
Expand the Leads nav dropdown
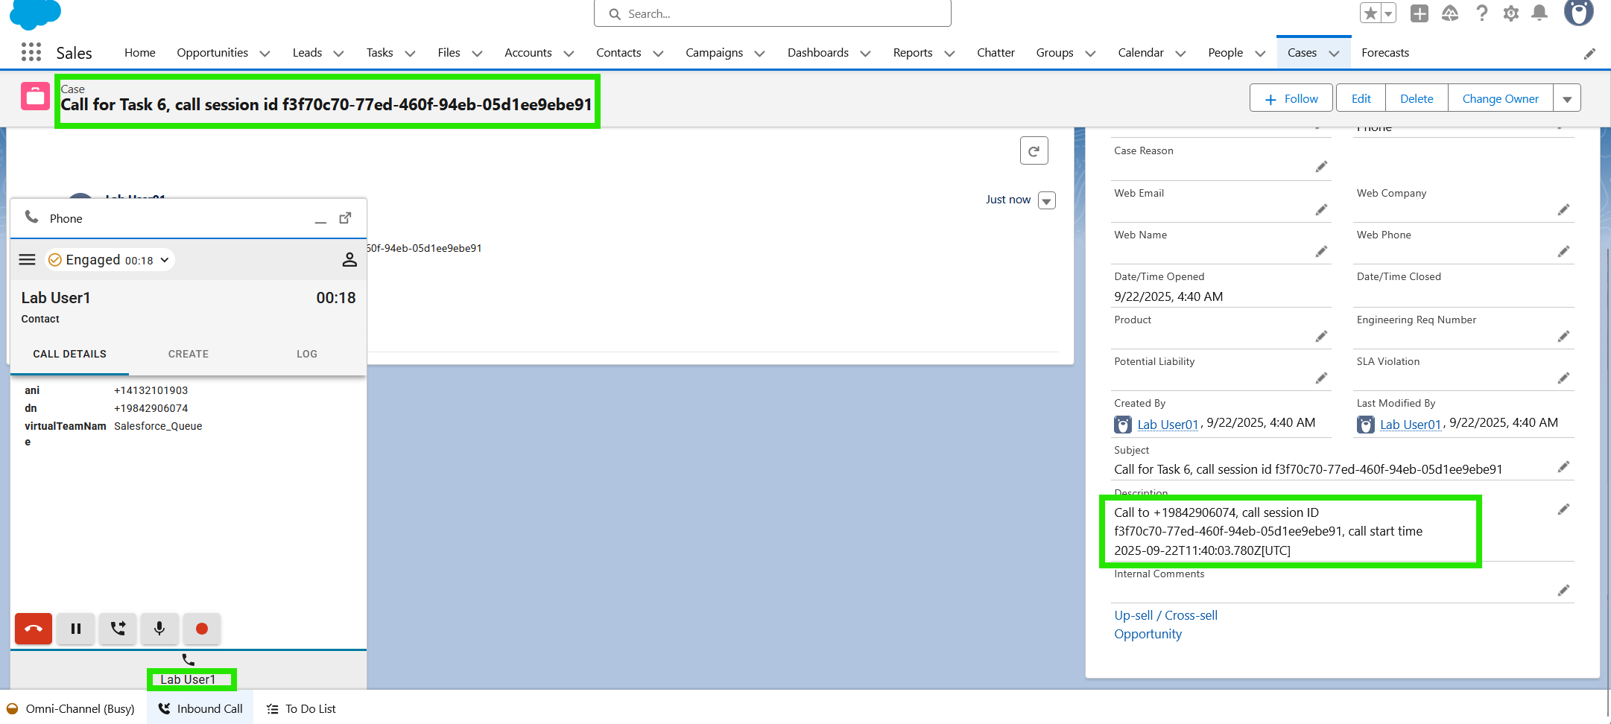(x=338, y=54)
